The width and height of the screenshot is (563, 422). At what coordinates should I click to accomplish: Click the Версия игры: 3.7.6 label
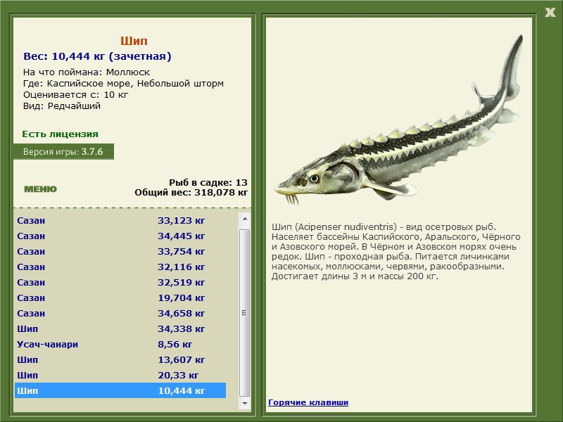63,151
